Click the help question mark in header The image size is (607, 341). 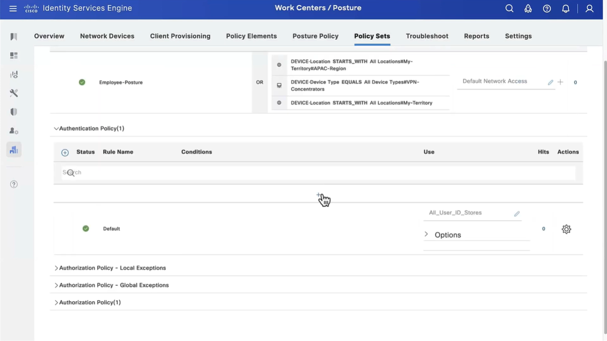(547, 9)
